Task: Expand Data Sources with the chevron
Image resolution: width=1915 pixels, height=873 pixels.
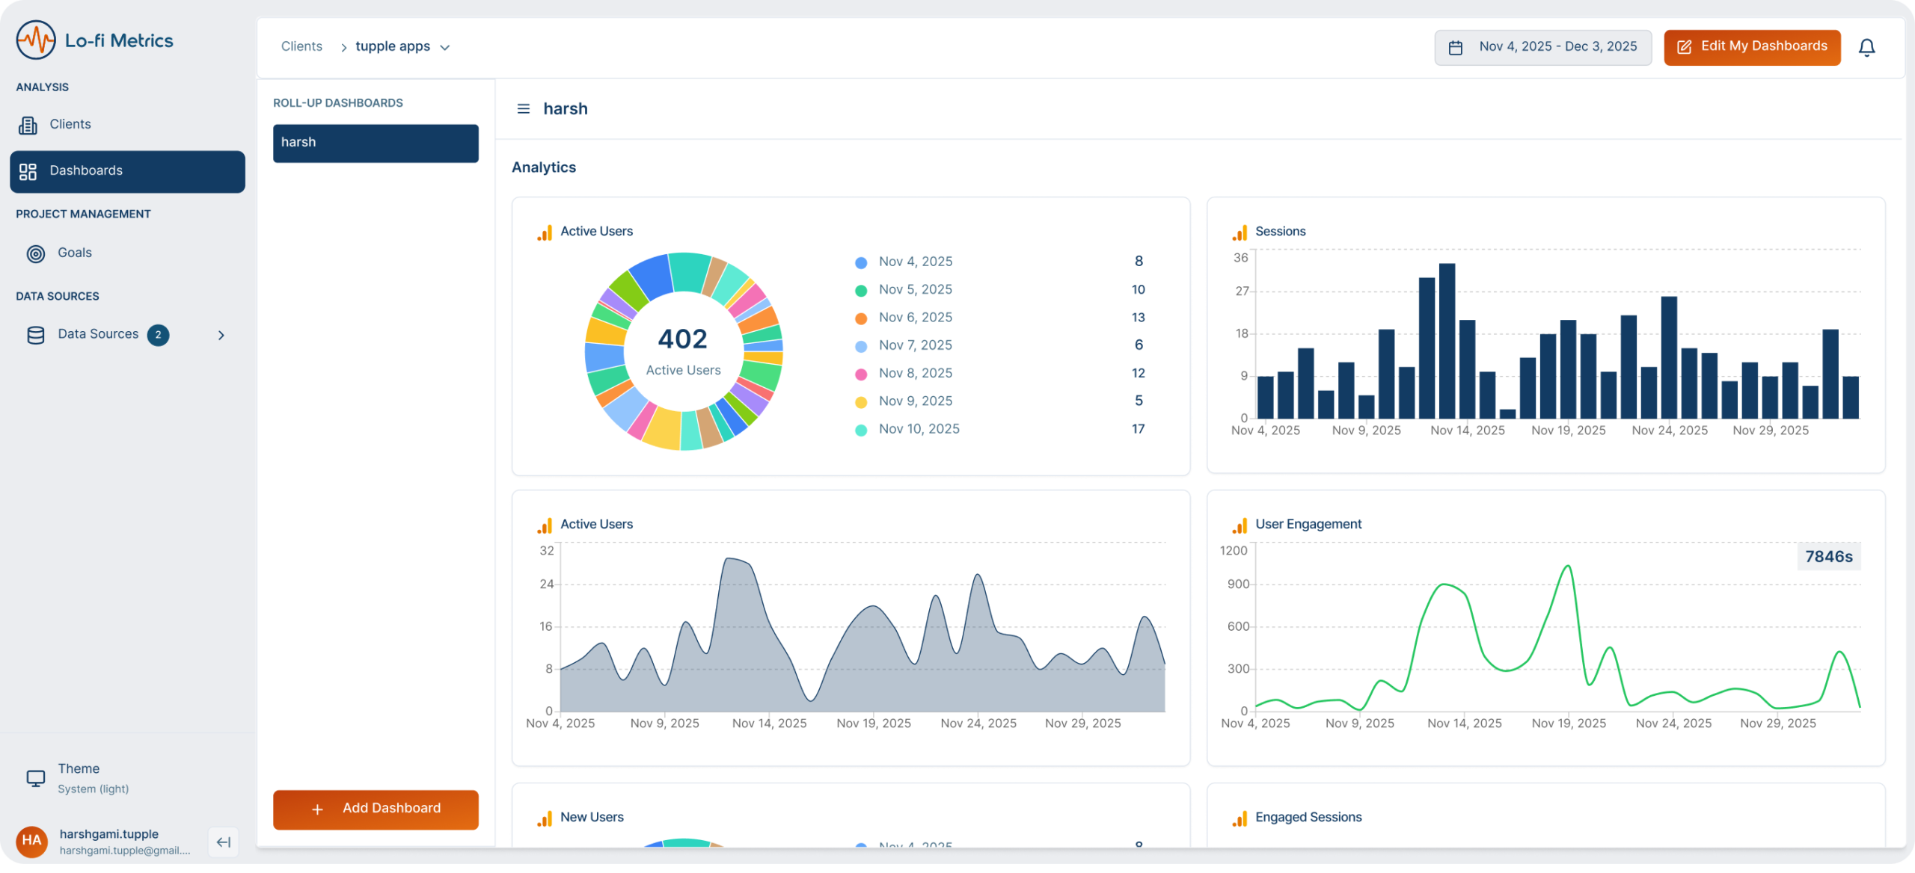Action: pyautogui.click(x=221, y=335)
